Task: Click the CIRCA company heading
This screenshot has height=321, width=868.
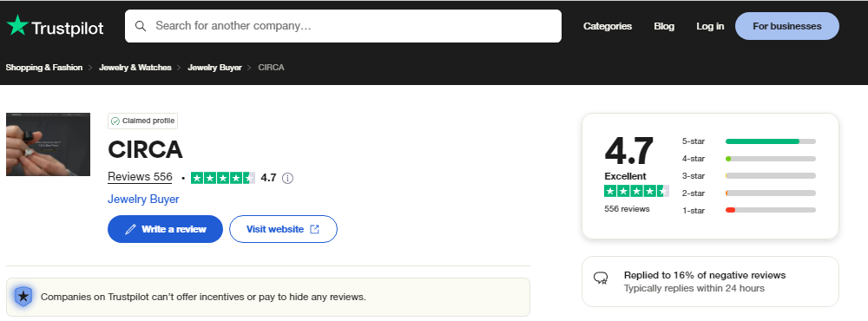Action: 145,150
